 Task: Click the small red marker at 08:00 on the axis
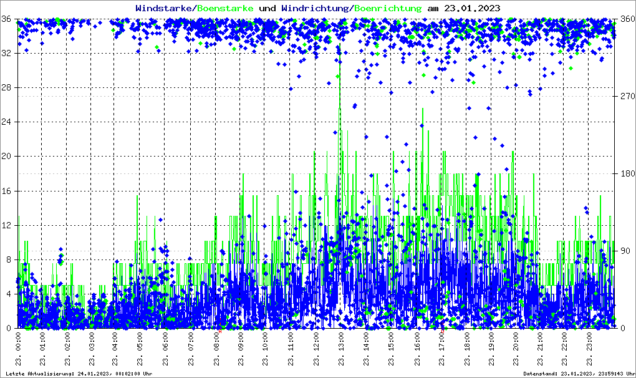click(220, 331)
